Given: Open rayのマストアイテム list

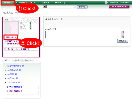Looking at the screenshot, I should point(15,66).
